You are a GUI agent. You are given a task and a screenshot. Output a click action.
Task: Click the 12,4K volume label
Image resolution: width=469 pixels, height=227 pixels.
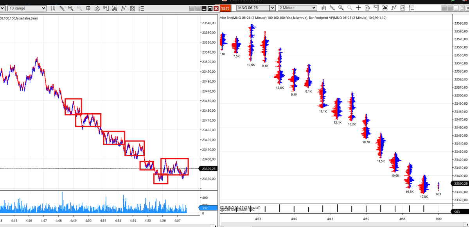338,122
